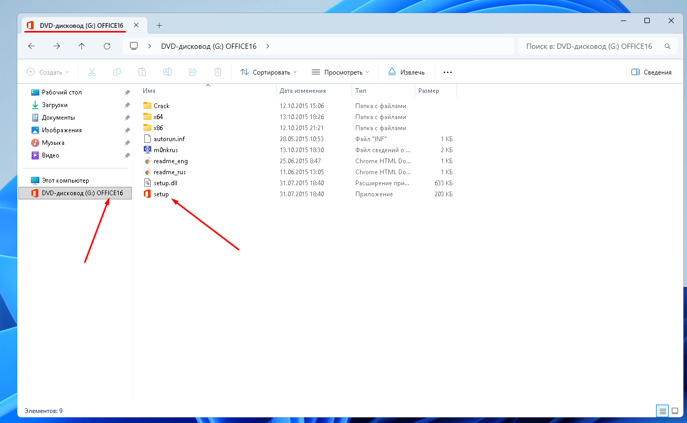Open the Сортировать dropdown

(x=269, y=72)
